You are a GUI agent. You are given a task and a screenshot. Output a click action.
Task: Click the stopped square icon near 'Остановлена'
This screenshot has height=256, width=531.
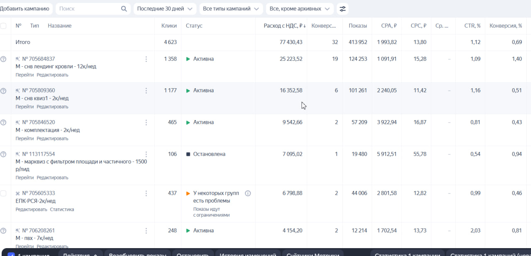click(x=188, y=154)
